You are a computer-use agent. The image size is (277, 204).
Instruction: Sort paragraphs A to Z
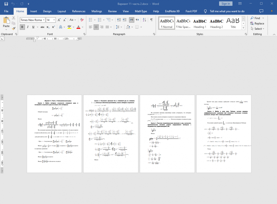(x=144, y=20)
